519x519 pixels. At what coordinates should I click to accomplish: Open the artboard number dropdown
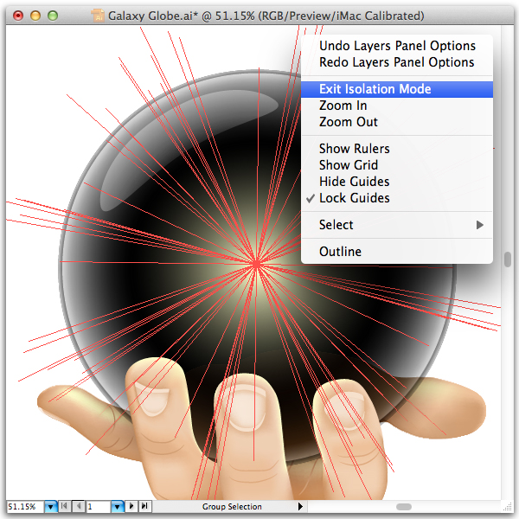click(118, 507)
